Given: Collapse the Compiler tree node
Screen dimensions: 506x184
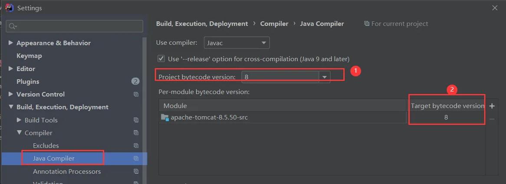Looking at the screenshot, I should click(19, 133).
